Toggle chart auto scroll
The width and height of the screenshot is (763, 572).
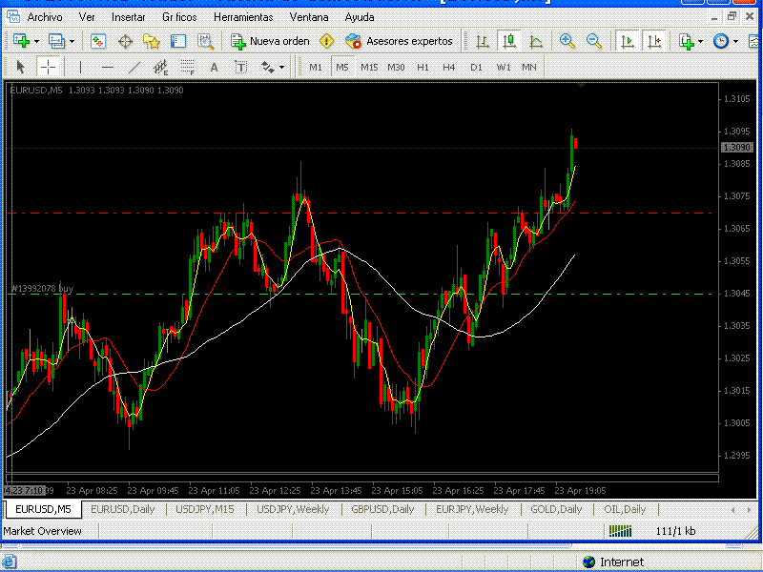pyautogui.click(x=627, y=41)
